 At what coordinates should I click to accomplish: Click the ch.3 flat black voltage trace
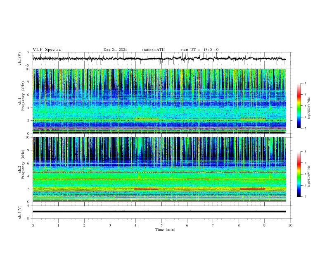(x=159, y=212)
